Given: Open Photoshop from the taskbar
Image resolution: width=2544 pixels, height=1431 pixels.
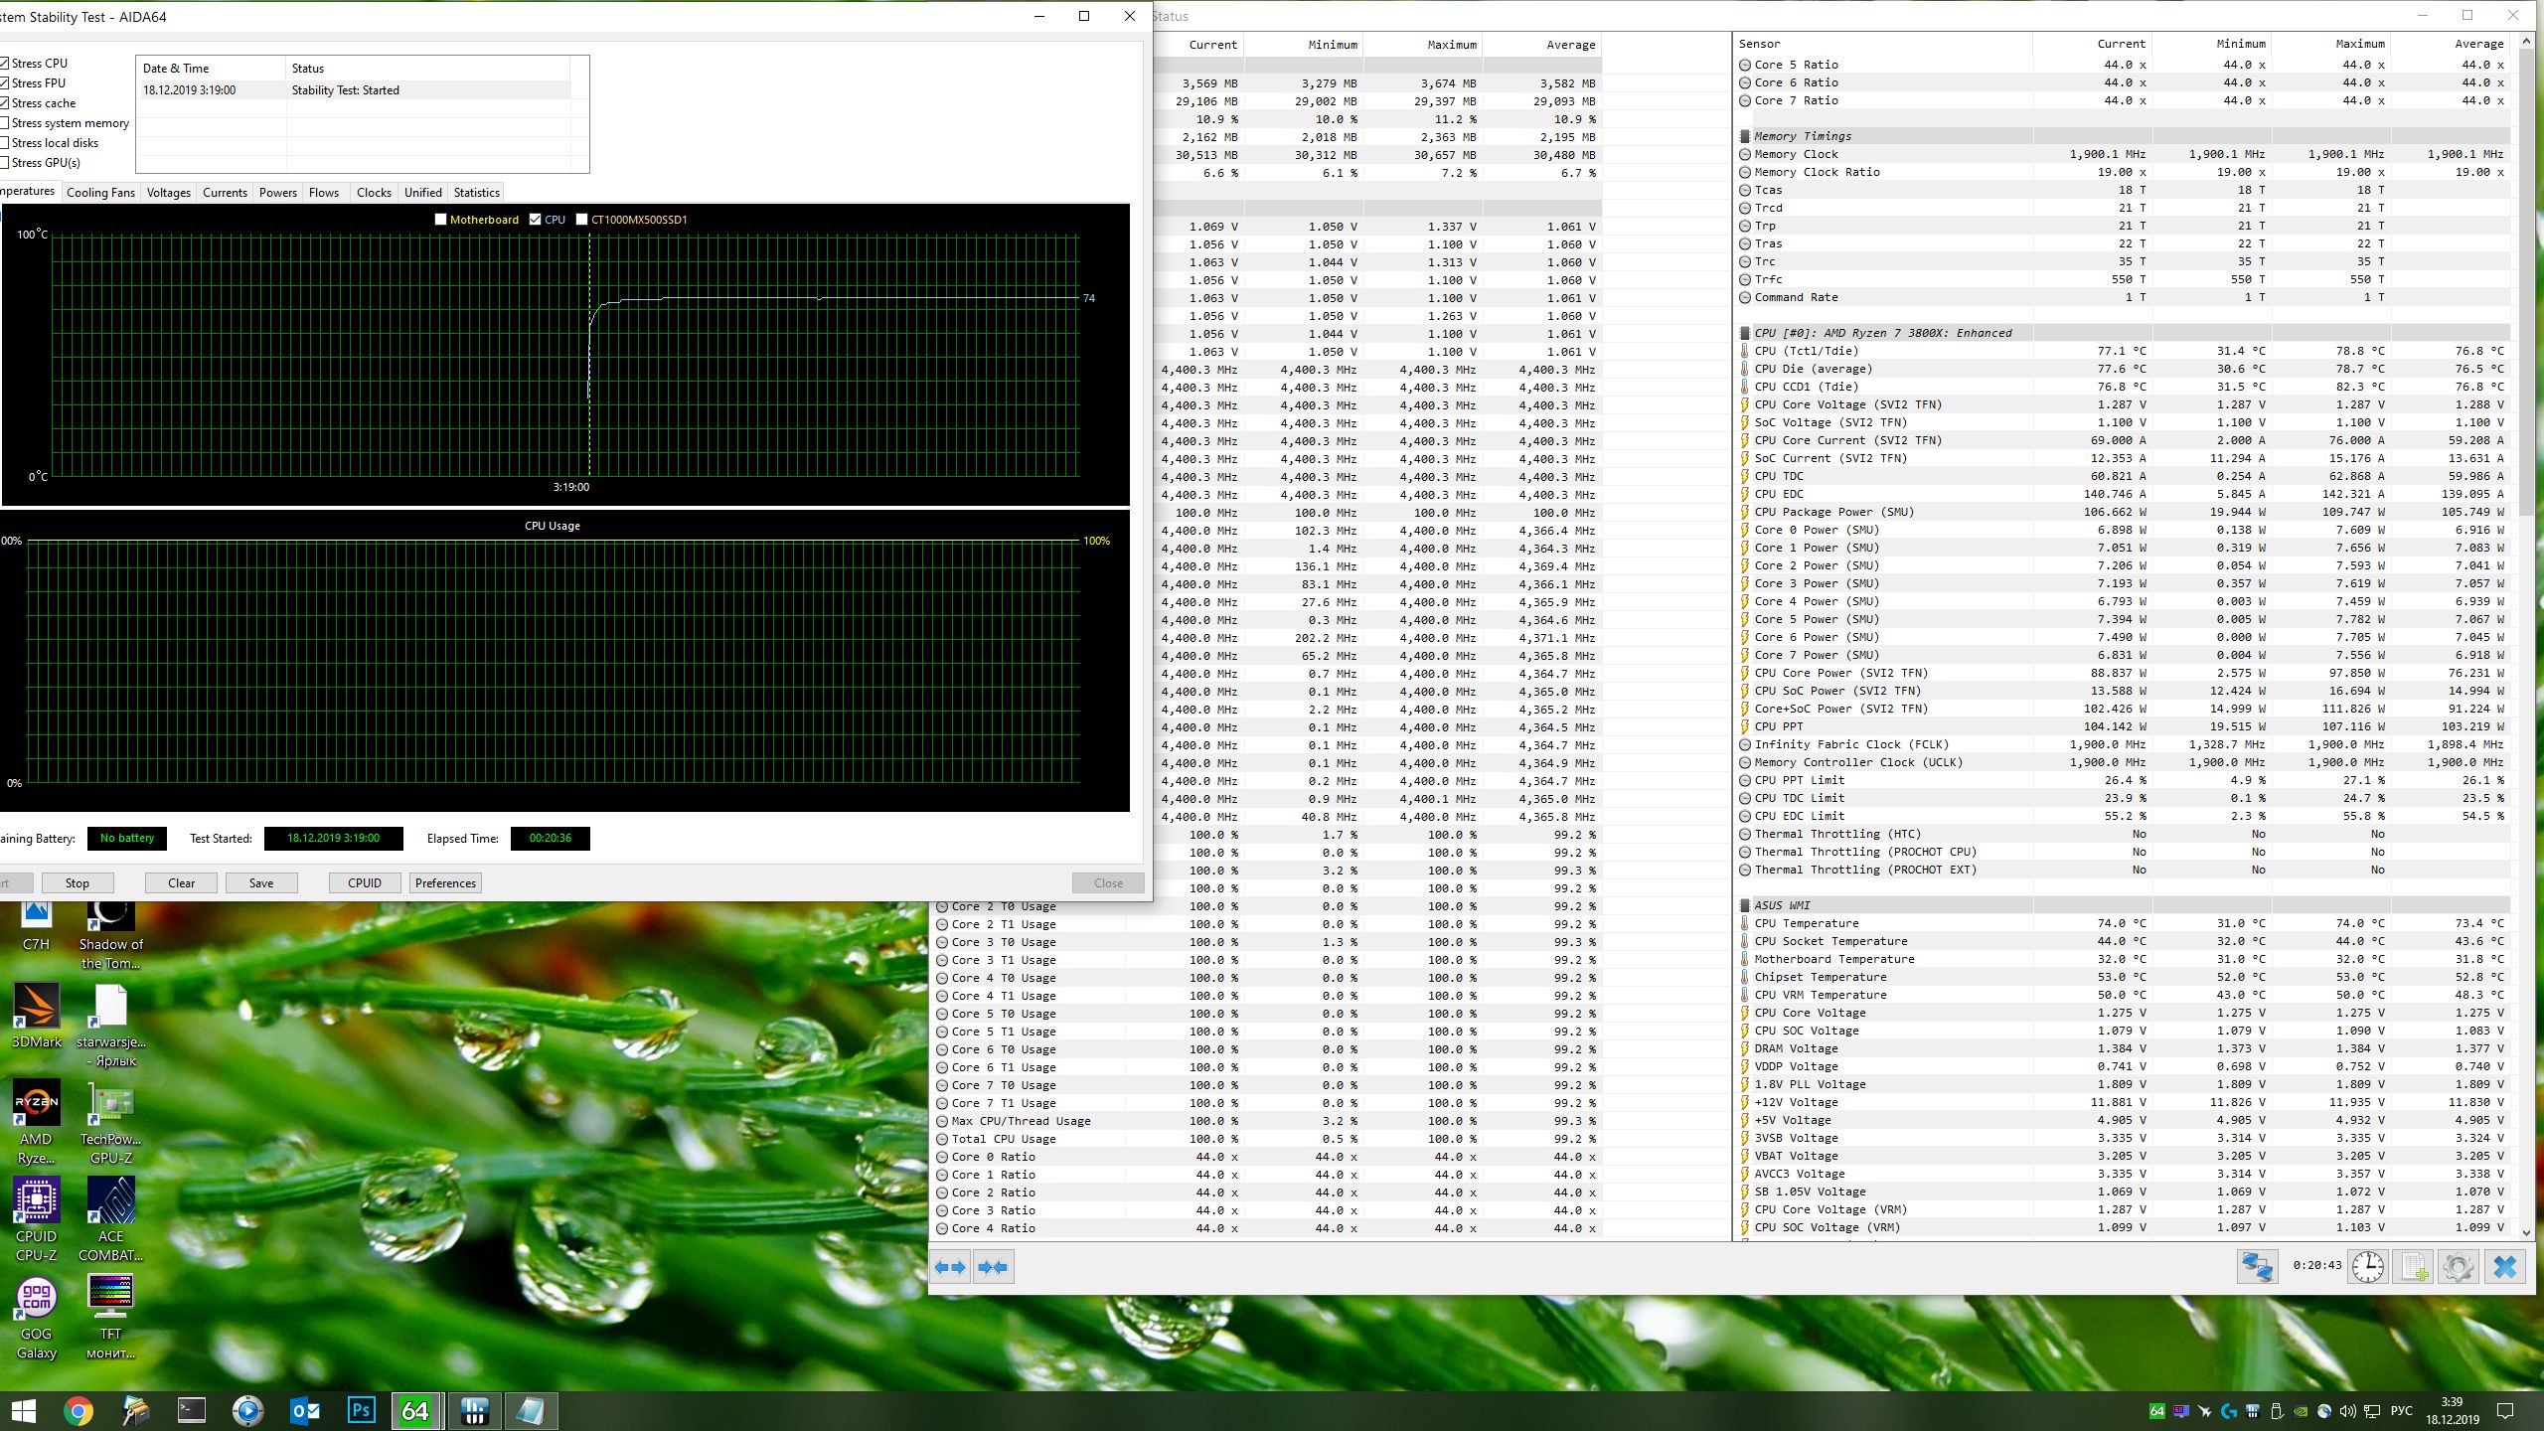Looking at the screenshot, I should [362, 1410].
